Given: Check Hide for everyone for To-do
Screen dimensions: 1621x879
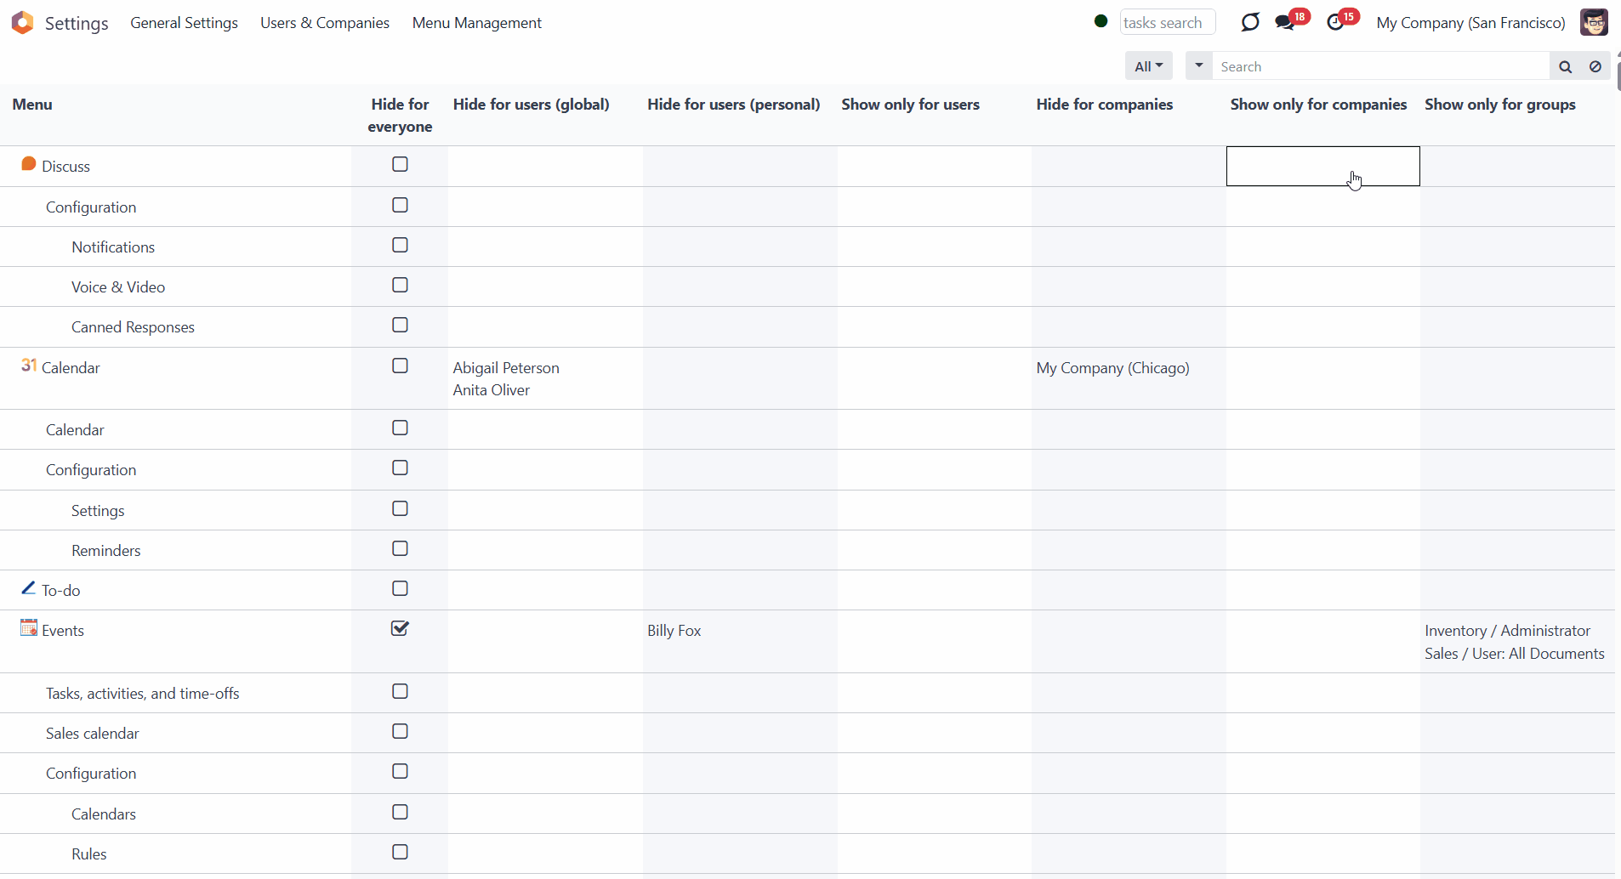Looking at the screenshot, I should (x=400, y=588).
